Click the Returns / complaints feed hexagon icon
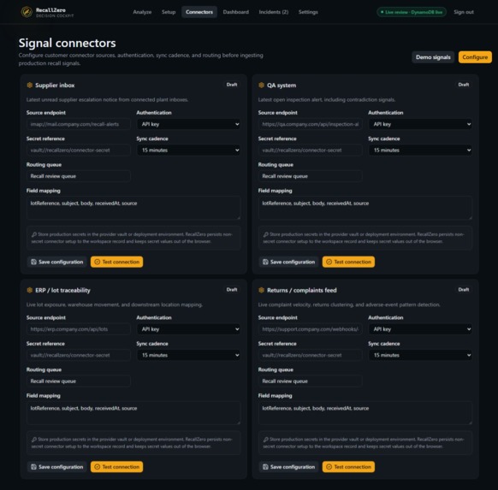This screenshot has height=490, width=498. tap(261, 290)
